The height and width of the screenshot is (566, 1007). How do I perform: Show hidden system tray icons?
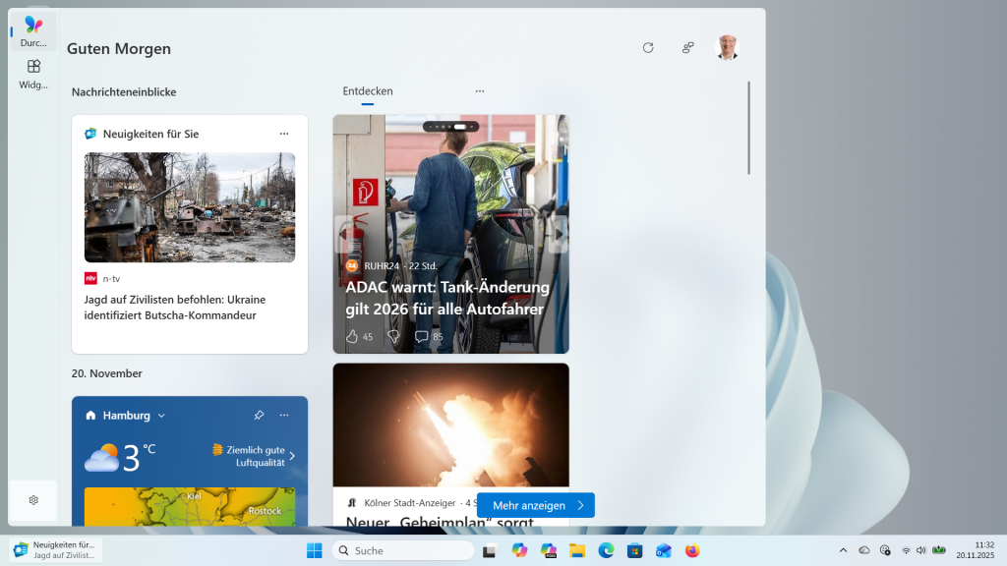(843, 550)
